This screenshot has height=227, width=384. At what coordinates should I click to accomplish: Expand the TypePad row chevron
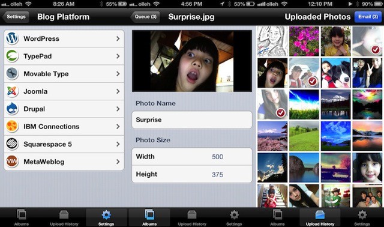(x=118, y=56)
